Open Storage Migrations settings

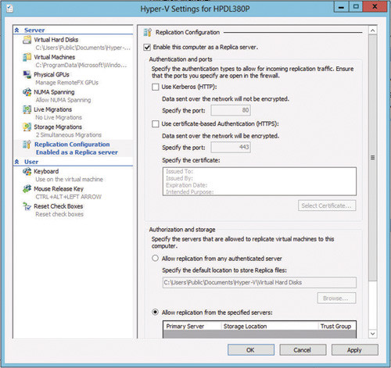[x=58, y=127]
